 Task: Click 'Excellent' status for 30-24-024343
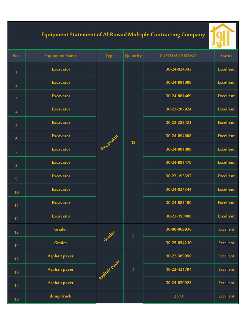[226, 69]
